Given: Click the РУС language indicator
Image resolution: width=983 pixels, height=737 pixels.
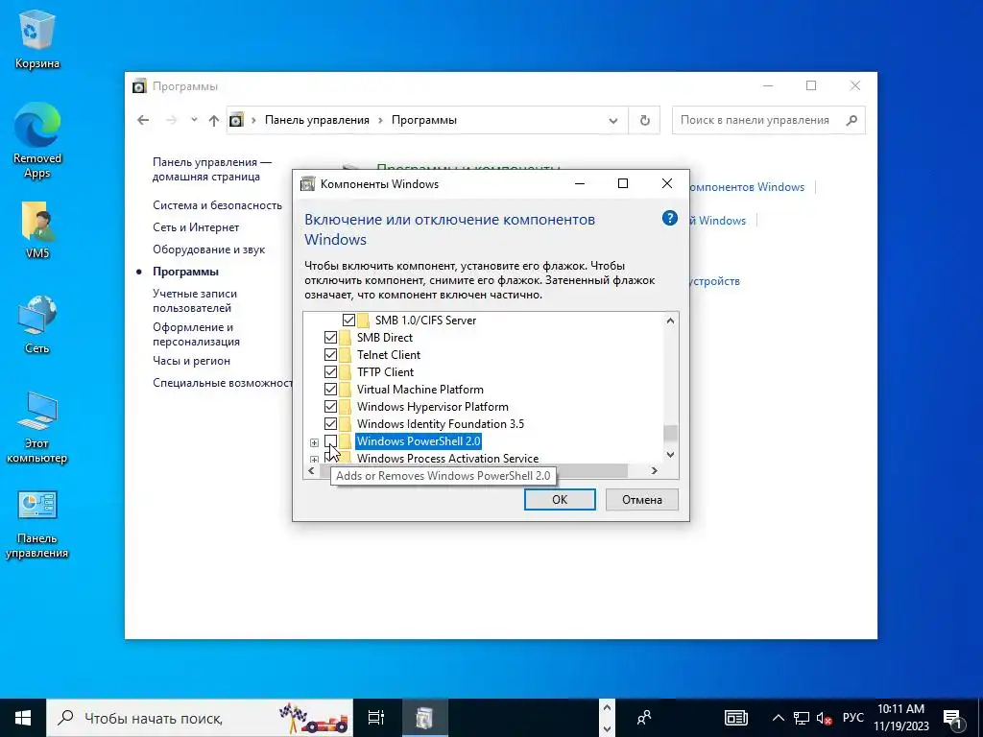Looking at the screenshot, I should coord(852,718).
